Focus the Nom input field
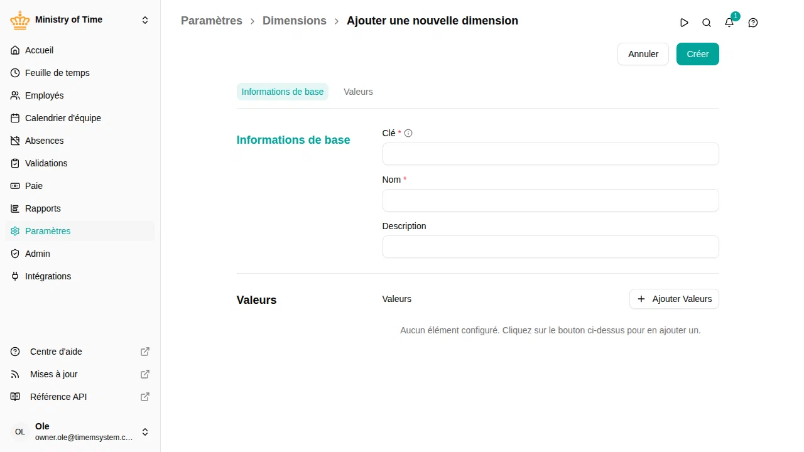 point(550,200)
